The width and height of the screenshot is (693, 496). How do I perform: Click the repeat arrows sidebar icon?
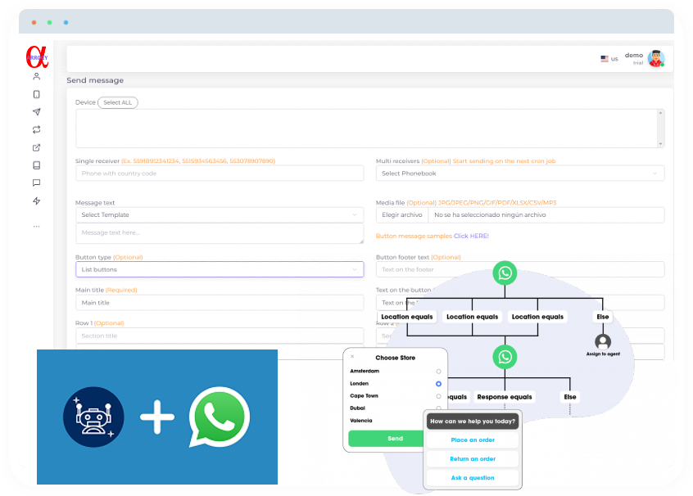coord(36,130)
